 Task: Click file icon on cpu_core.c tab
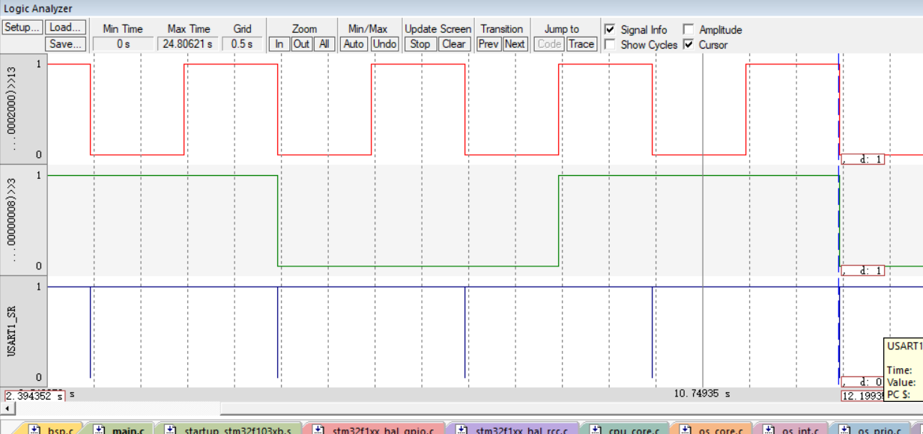[x=595, y=430]
